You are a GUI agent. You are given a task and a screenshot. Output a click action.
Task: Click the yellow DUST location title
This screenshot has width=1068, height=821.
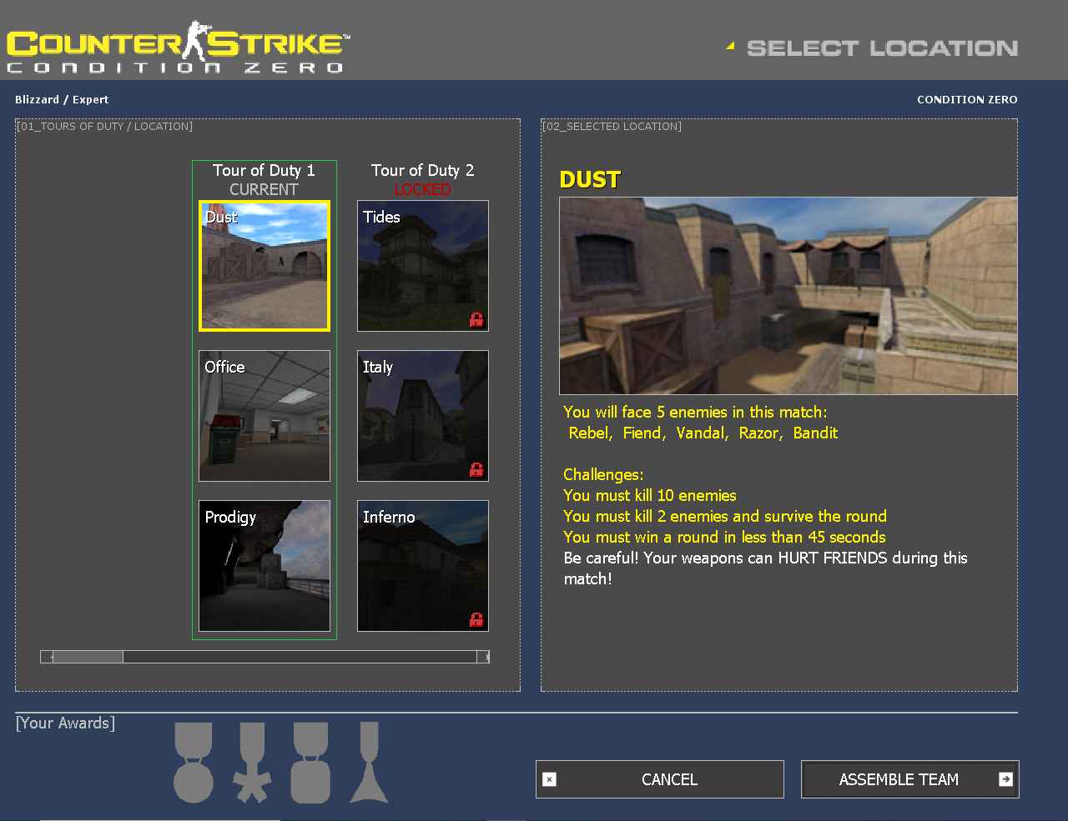click(x=590, y=180)
